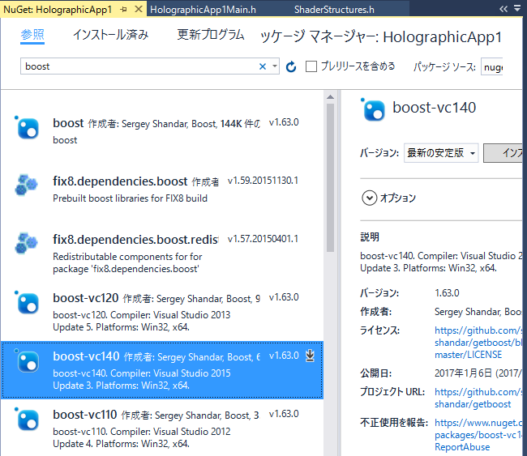527x456 pixels.
Task: Click the package list scrollbar up arrow
Action: [x=330, y=97]
